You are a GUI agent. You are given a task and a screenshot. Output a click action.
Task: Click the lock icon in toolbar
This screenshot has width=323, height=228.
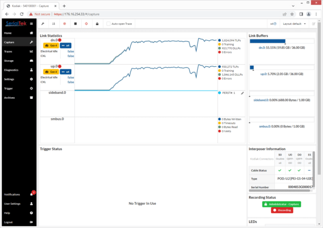coord(97,24)
